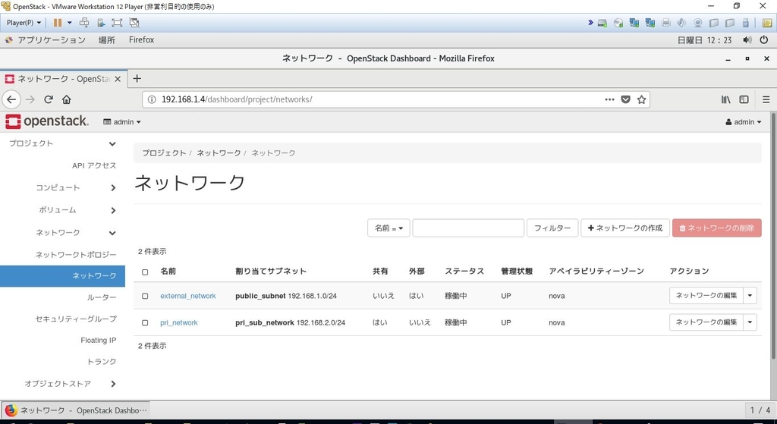
Task: Enter VMware full screen mode
Action: pos(117,23)
